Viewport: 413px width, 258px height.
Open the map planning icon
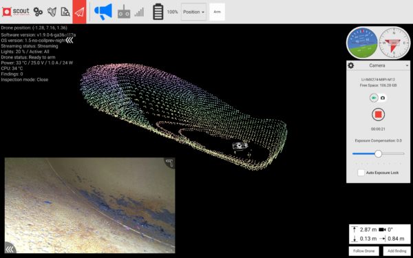(x=52, y=12)
